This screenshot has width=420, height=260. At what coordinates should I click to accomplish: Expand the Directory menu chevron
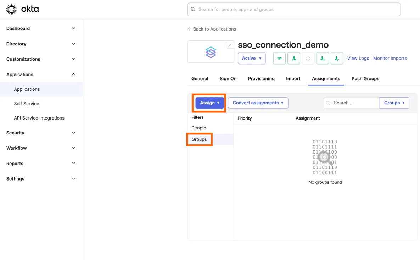tap(73, 44)
